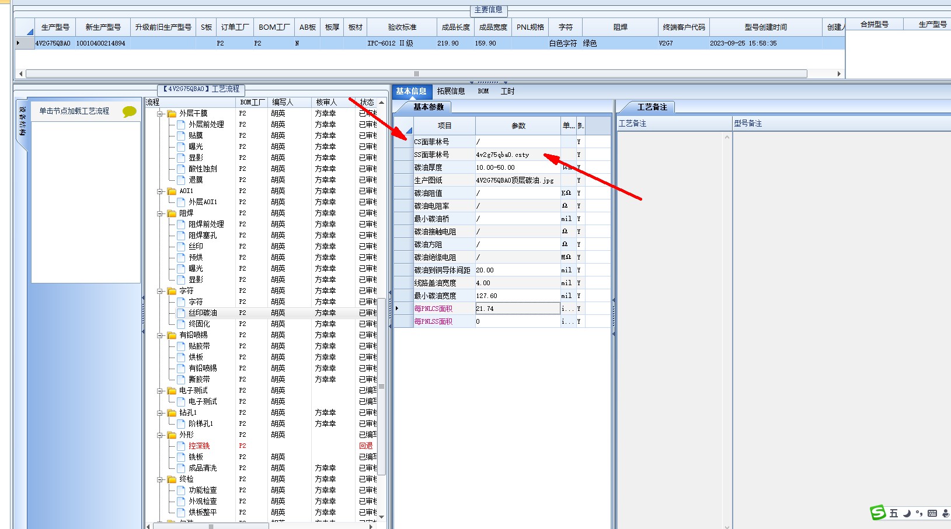Select the 铣板 tree row
Screen dimensions: 951x529
[196, 457]
